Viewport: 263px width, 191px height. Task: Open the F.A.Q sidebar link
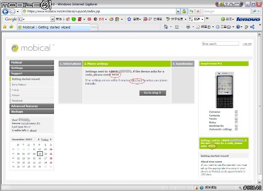point(32,90)
